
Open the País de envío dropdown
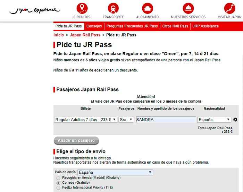click(115, 172)
